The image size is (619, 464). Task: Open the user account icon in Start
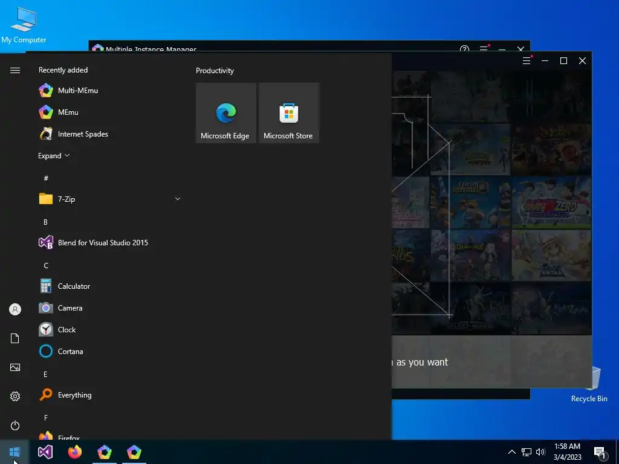pyautogui.click(x=15, y=309)
